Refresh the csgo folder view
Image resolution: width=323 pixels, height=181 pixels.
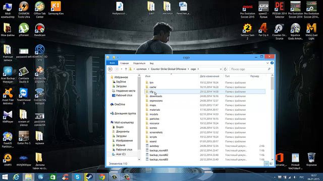pos(225,69)
